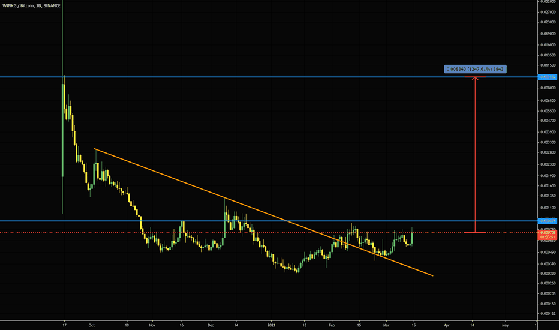
Task: Click the 16 date label on time axis
Action: click(x=182, y=325)
